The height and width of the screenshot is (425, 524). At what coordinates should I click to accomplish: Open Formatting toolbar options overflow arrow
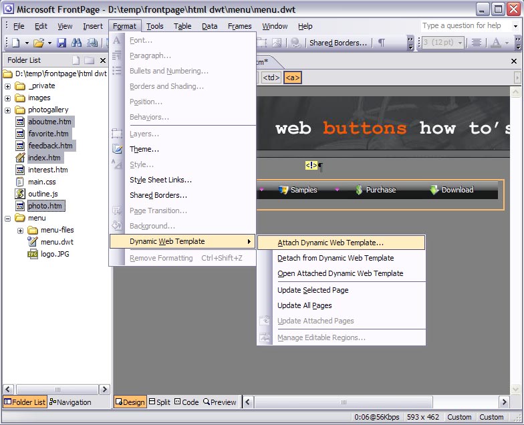[x=517, y=43]
